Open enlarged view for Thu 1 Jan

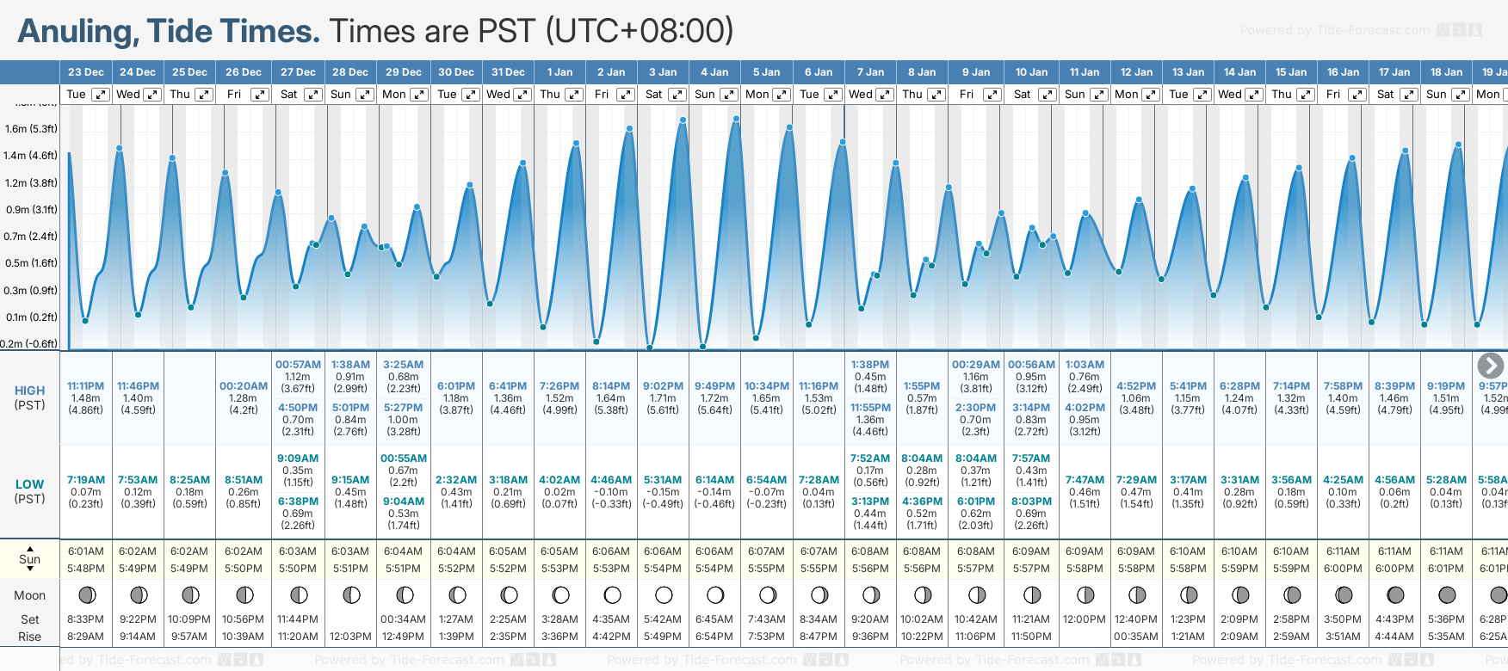pos(574,95)
